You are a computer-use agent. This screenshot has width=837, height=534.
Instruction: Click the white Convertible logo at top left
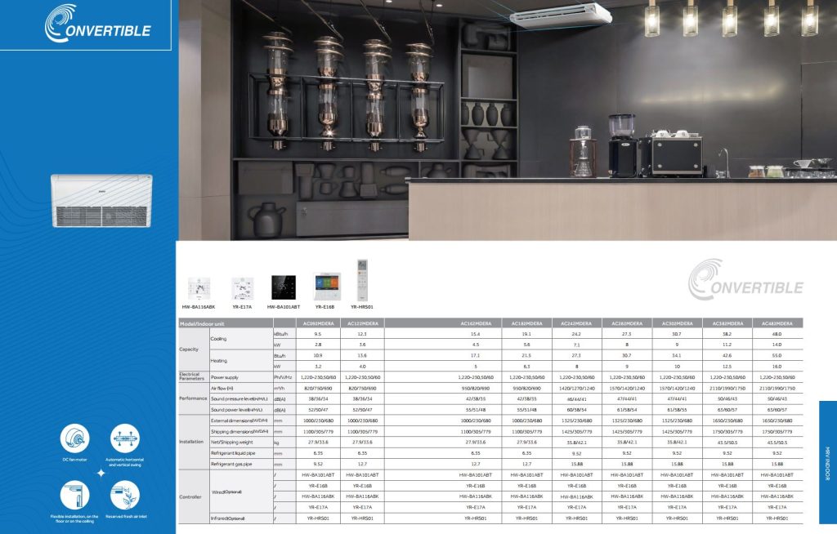click(x=97, y=24)
